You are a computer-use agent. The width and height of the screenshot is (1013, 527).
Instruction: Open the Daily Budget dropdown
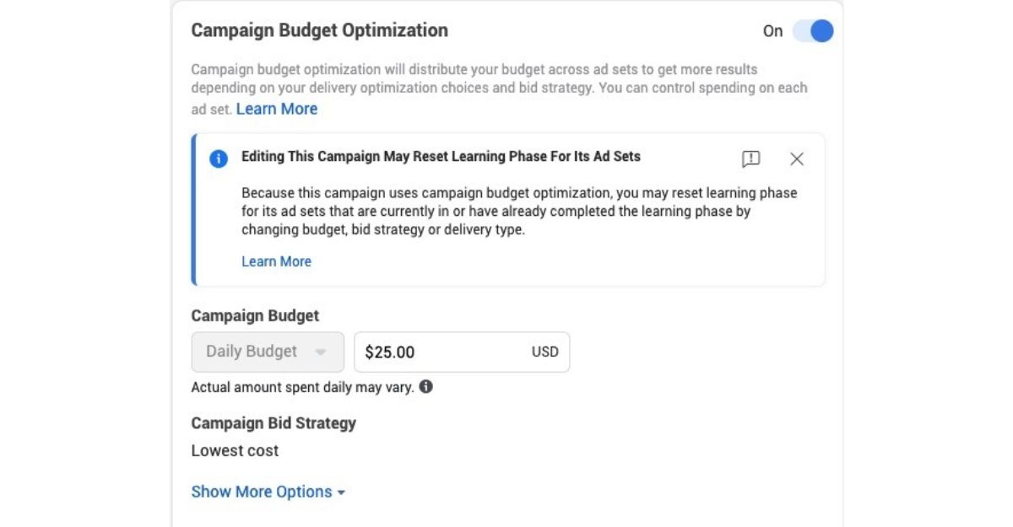coord(268,352)
